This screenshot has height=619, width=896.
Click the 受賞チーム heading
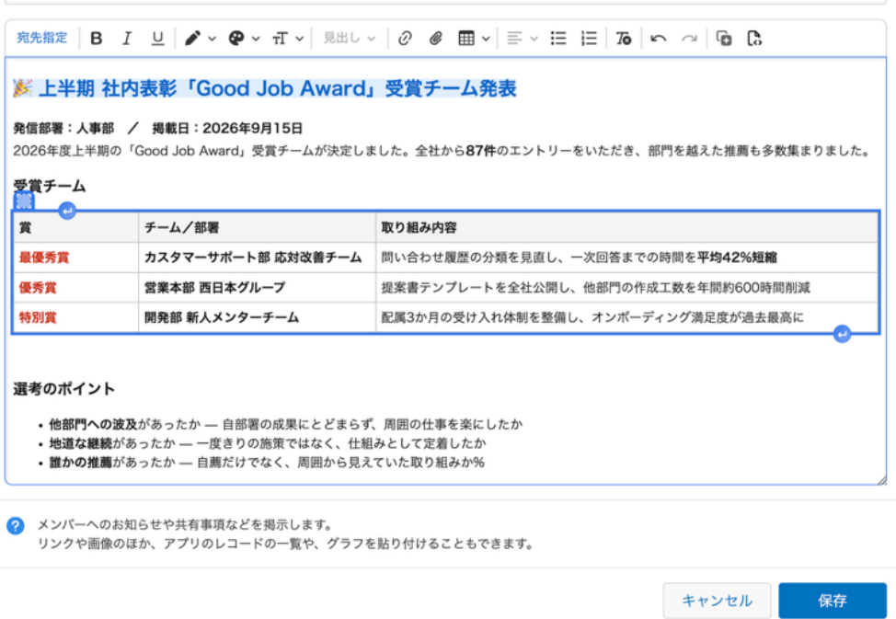point(49,186)
